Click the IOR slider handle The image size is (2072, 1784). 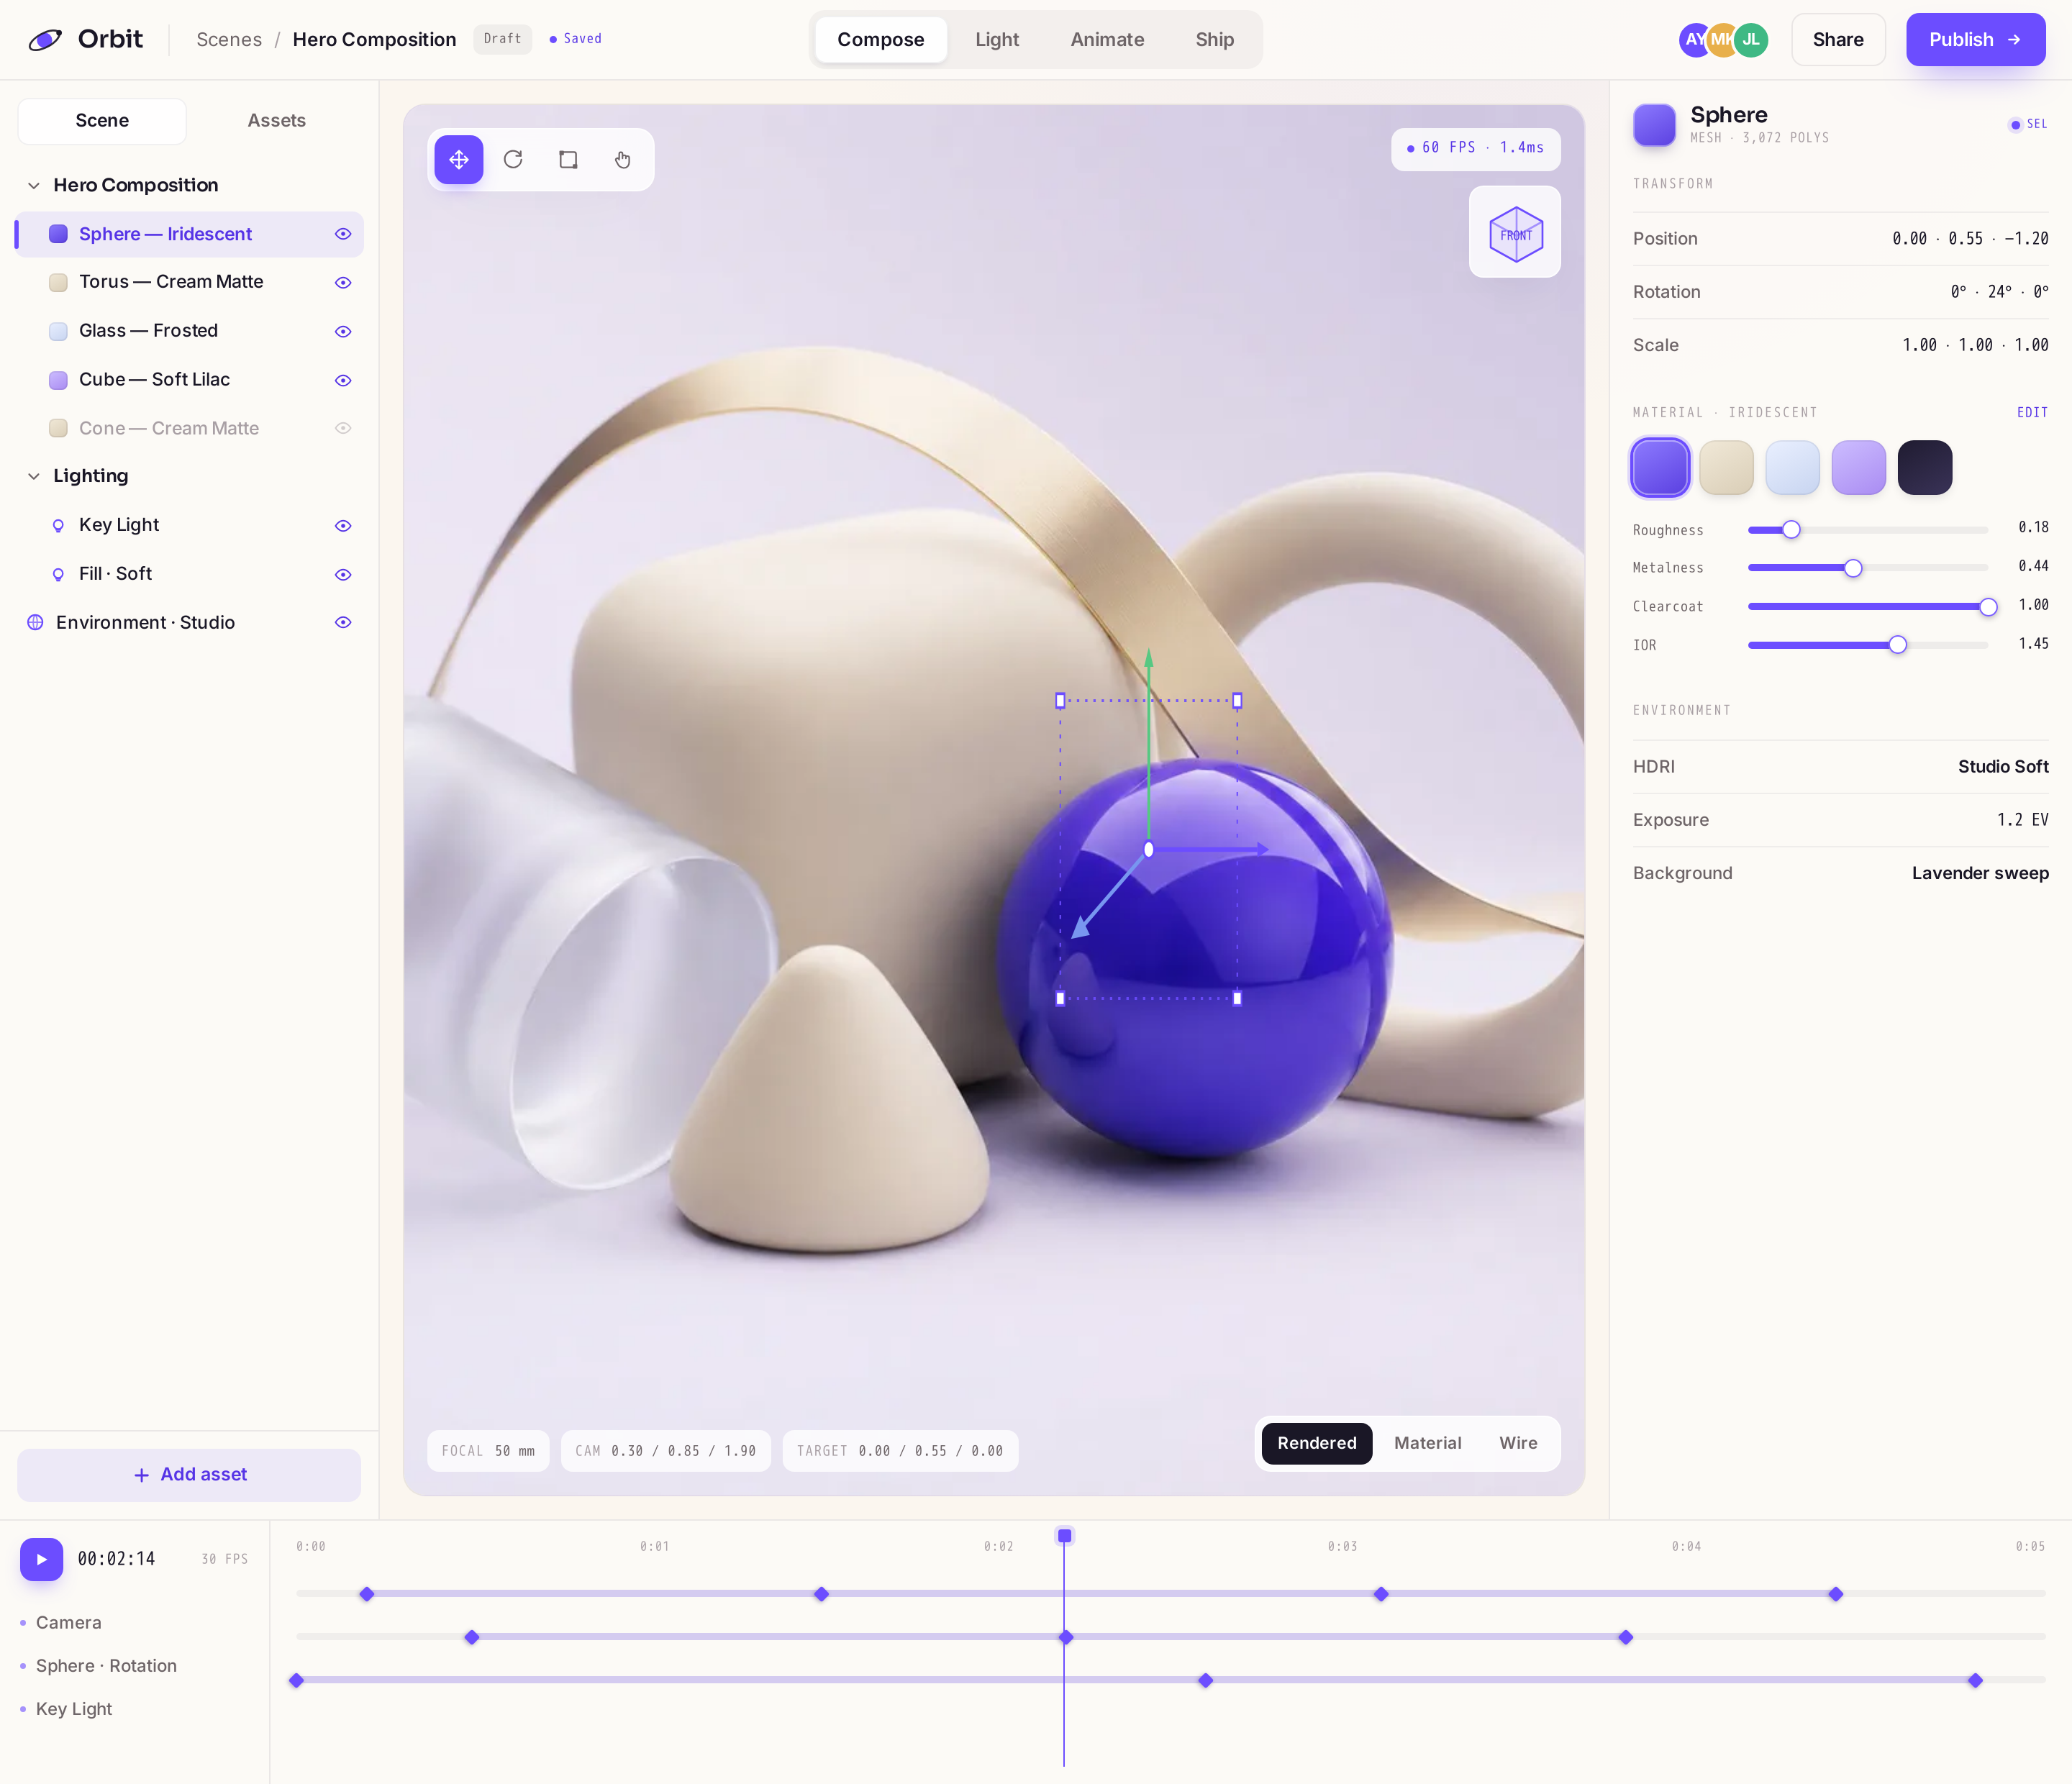tap(1897, 646)
